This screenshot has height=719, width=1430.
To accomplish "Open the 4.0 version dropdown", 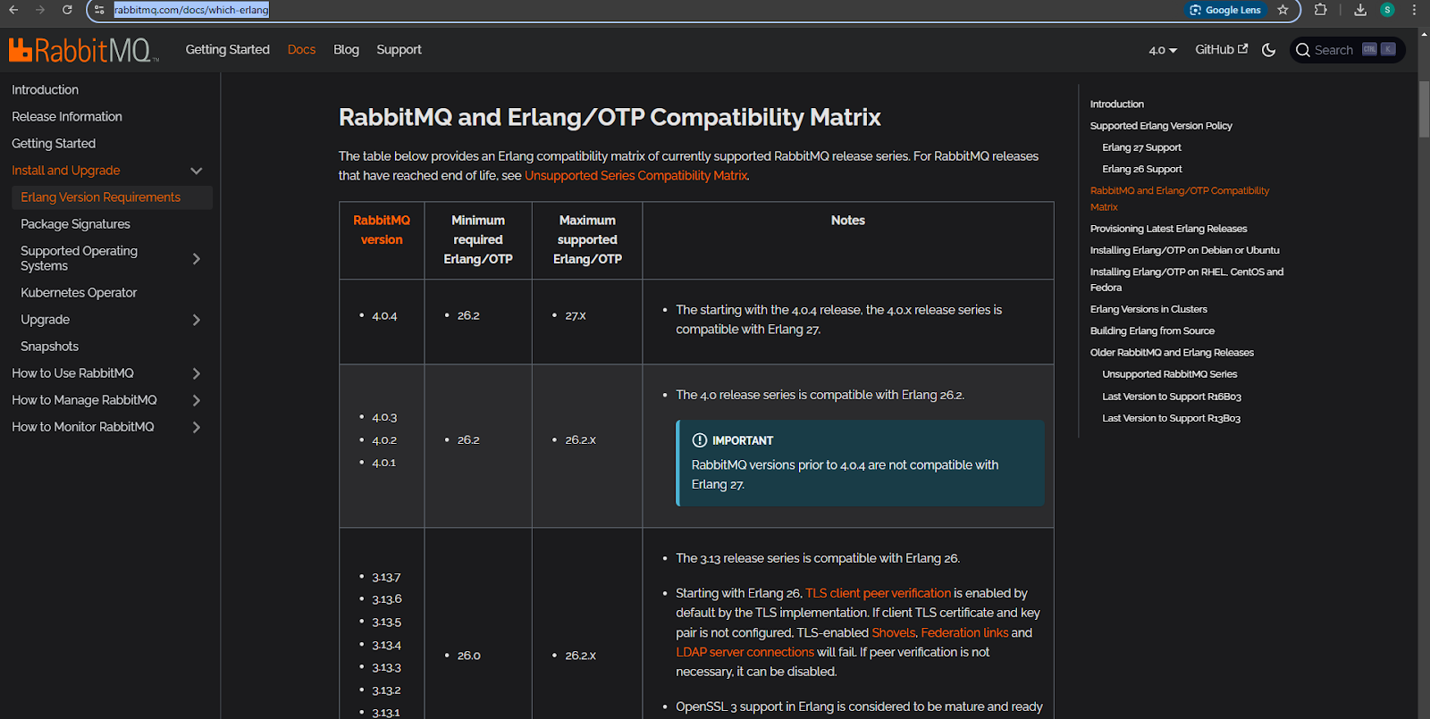I will click(1162, 50).
